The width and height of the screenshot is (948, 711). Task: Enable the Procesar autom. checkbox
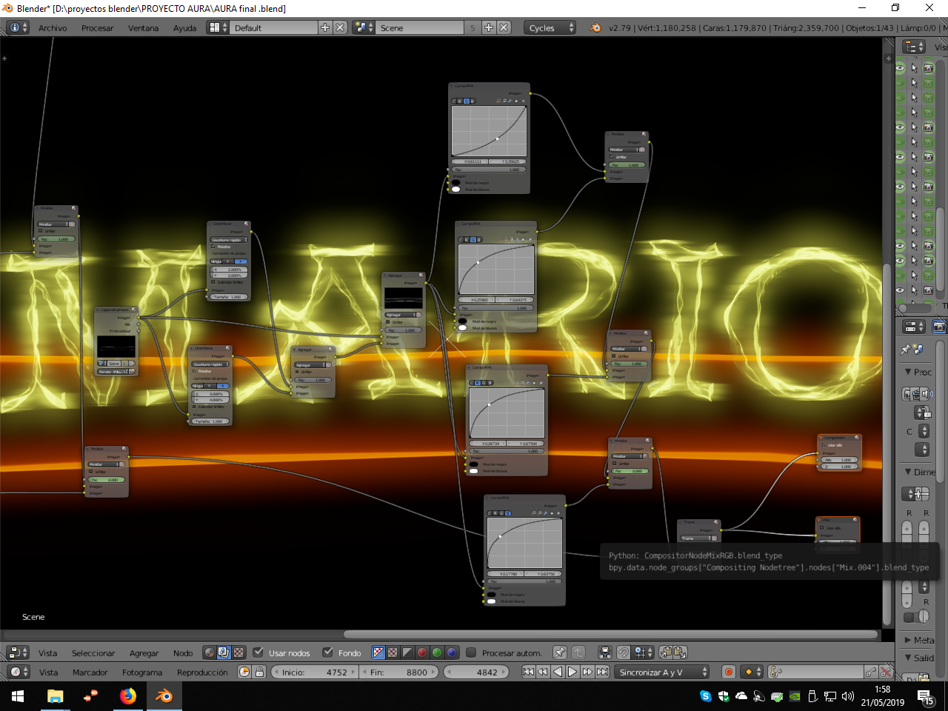click(x=471, y=652)
